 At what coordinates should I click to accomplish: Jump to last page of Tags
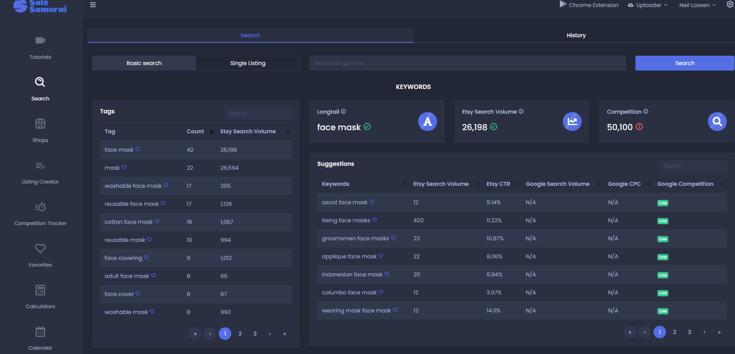[285, 334]
